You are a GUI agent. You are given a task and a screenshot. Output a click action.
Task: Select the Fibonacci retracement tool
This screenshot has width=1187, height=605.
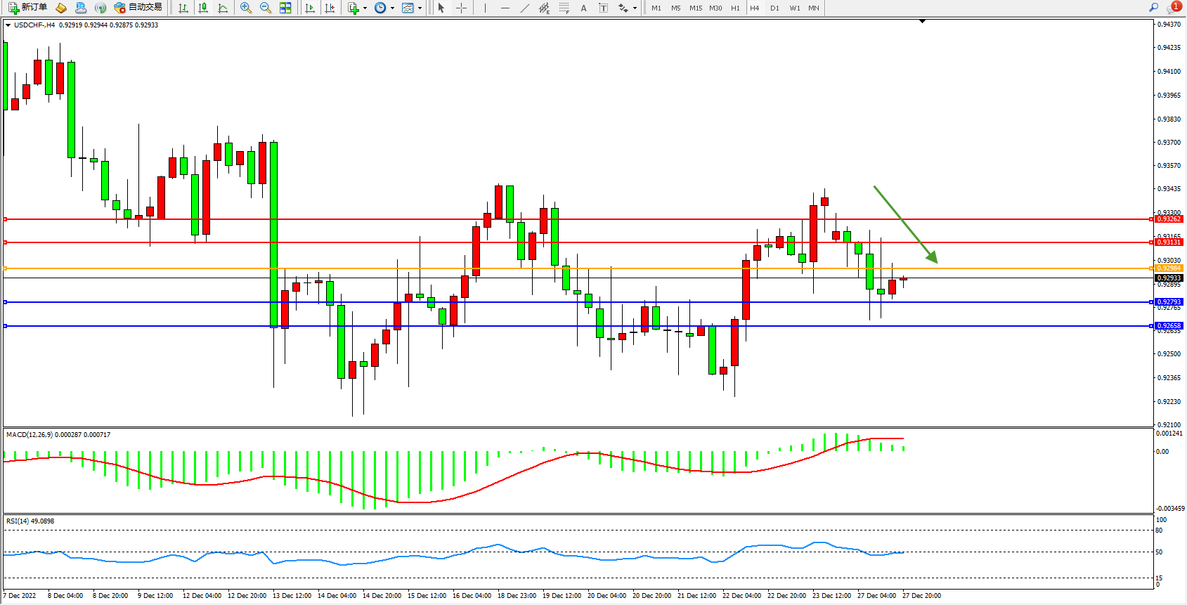[x=564, y=8]
